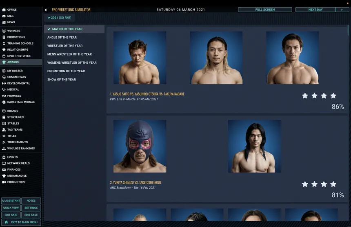This screenshot has height=227, width=351.
Task: Open the Merchandise t-shirt icon
Action: coord(4,176)
